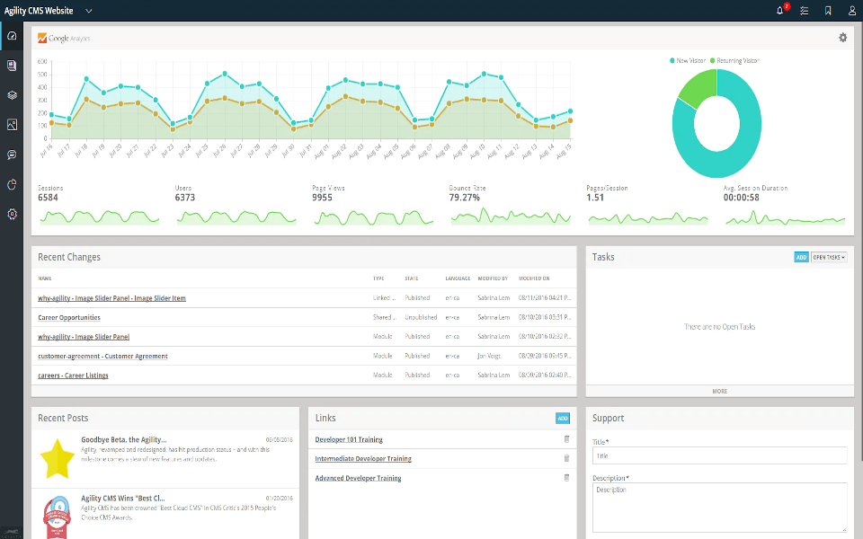Open Google Analytics widget settings gear
The width and height of the screenshot is (863, 539).
(x=842, y=38)
